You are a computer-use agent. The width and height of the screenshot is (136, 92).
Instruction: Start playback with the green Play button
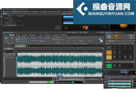49,82
